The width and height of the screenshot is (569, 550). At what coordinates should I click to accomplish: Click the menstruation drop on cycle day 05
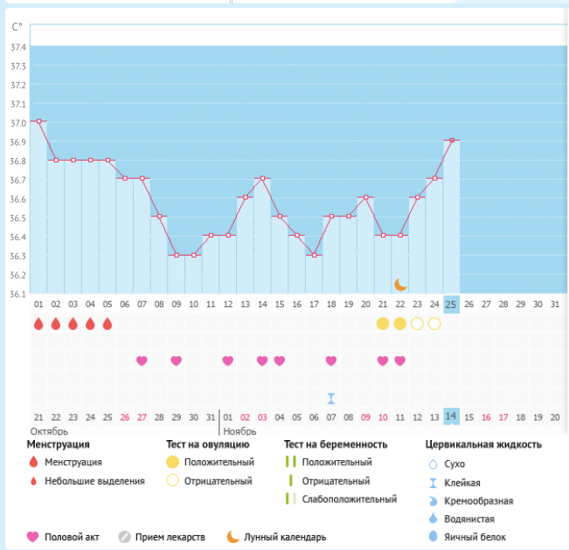[x=108, y=324]
